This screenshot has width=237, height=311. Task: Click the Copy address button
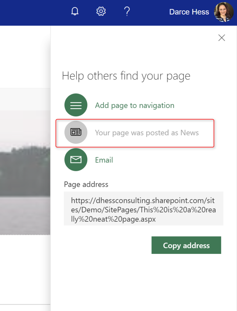click(x=186, y=245)
